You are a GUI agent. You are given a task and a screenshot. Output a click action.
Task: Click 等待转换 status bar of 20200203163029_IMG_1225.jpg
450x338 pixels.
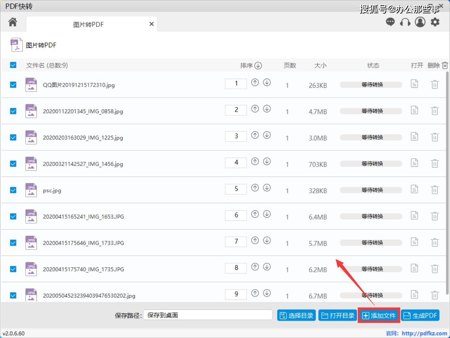(x=371, y=137)
